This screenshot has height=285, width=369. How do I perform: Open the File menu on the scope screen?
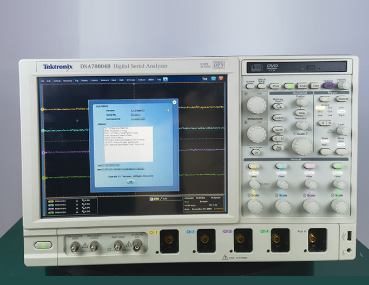(43, 81)
